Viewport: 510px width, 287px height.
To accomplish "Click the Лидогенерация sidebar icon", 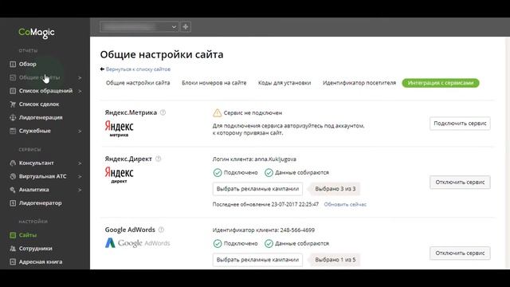I will [x=13, y=117].
